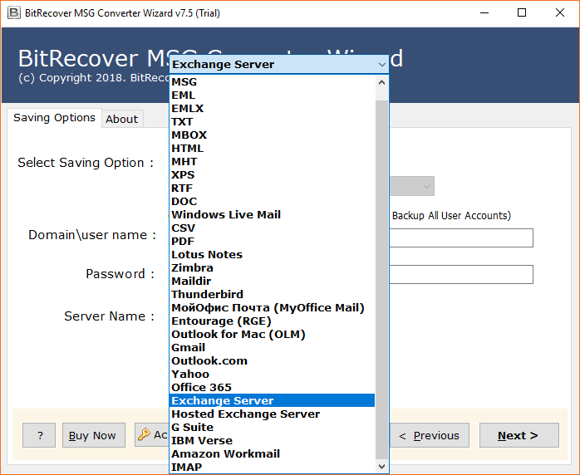This screenshot has width=580, height=475.
Task: Click the list scrollbar down arrow
Action: [381, 467]
